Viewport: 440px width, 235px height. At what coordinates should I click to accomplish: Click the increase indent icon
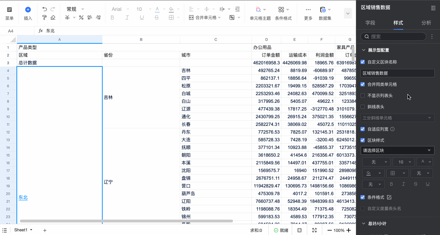238,9
